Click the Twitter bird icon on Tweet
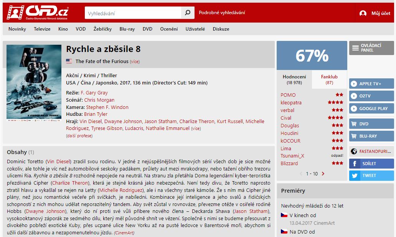This screenshot has width=396, height=237. coord(355,175)
